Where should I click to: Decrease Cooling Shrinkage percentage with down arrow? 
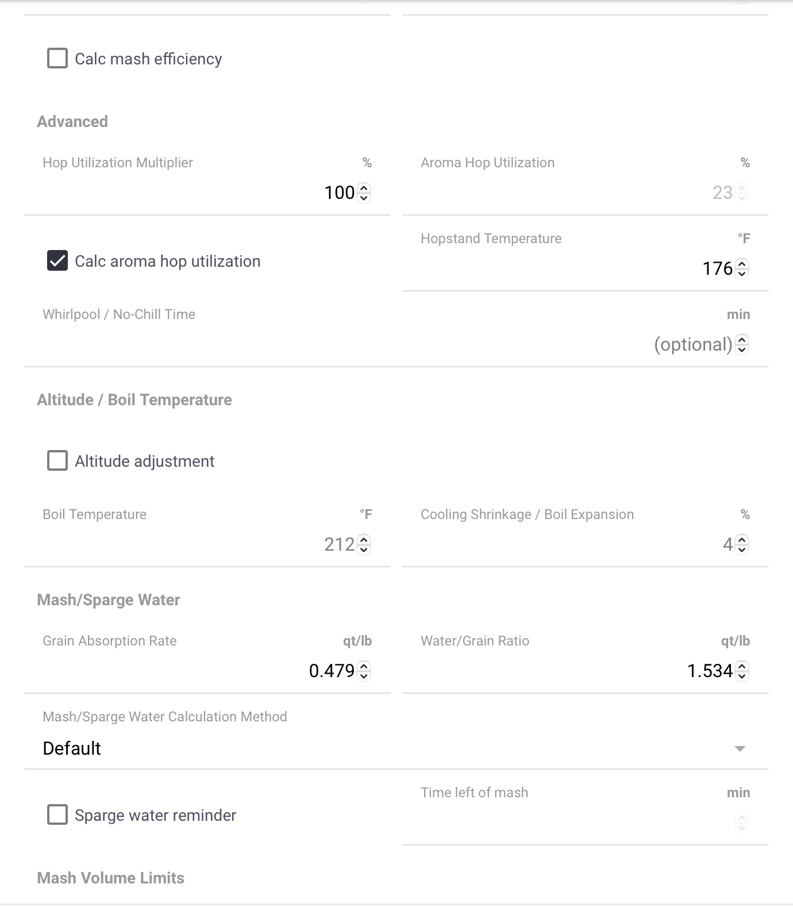click(x=742, y=549)
